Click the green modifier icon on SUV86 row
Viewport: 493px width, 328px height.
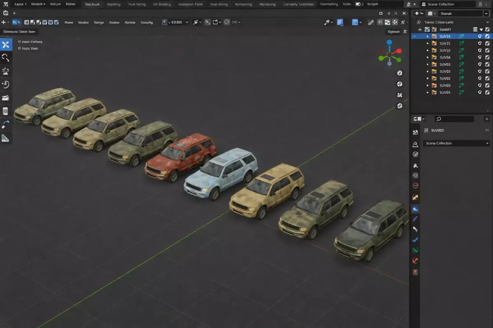(461, 57)
